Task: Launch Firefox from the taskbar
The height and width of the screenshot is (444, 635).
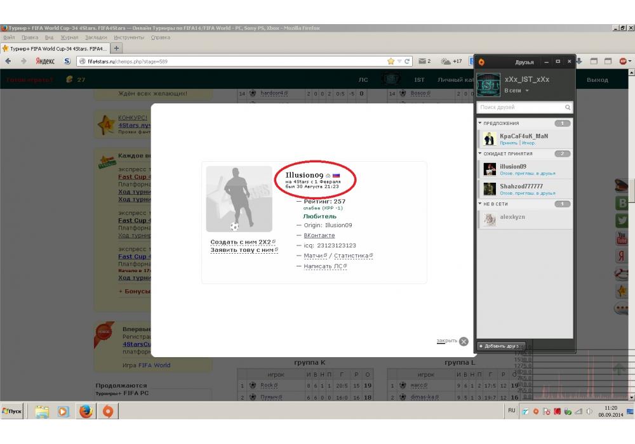Action: [x=86, y=411]
